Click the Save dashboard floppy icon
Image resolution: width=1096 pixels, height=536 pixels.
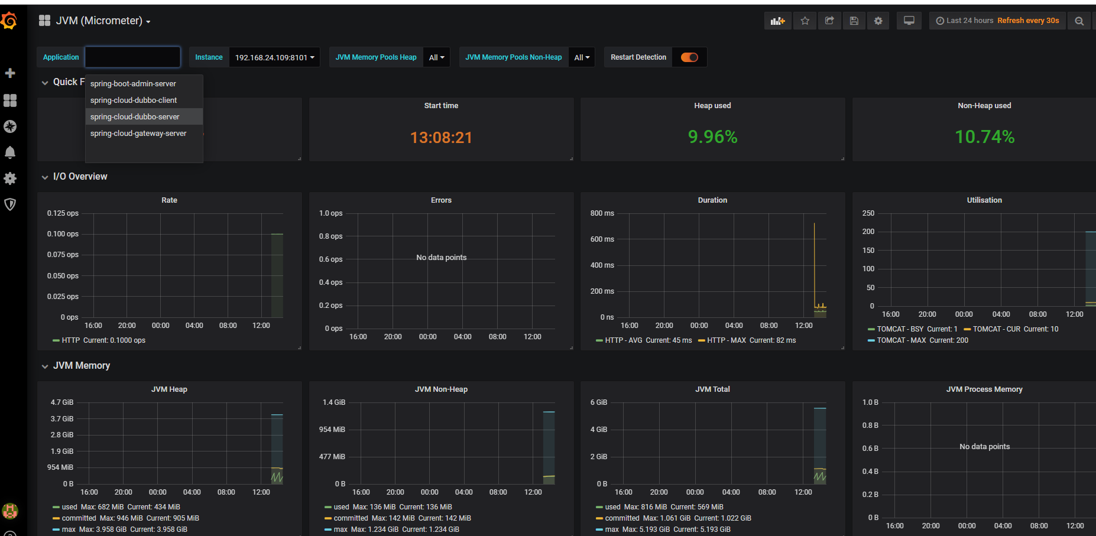[x=854, y=21]
